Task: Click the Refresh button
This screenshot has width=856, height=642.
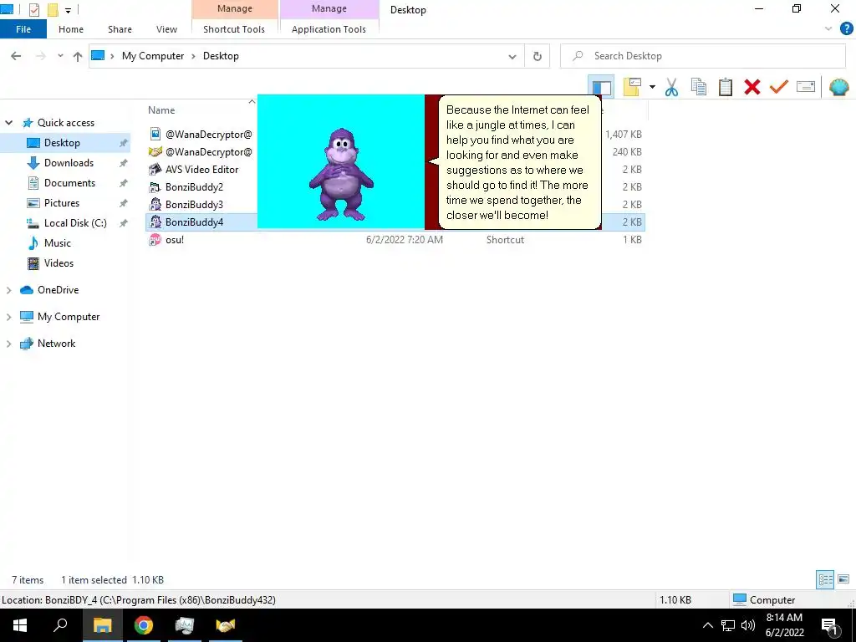Action: pyautogui.click(x=538, y=56)
